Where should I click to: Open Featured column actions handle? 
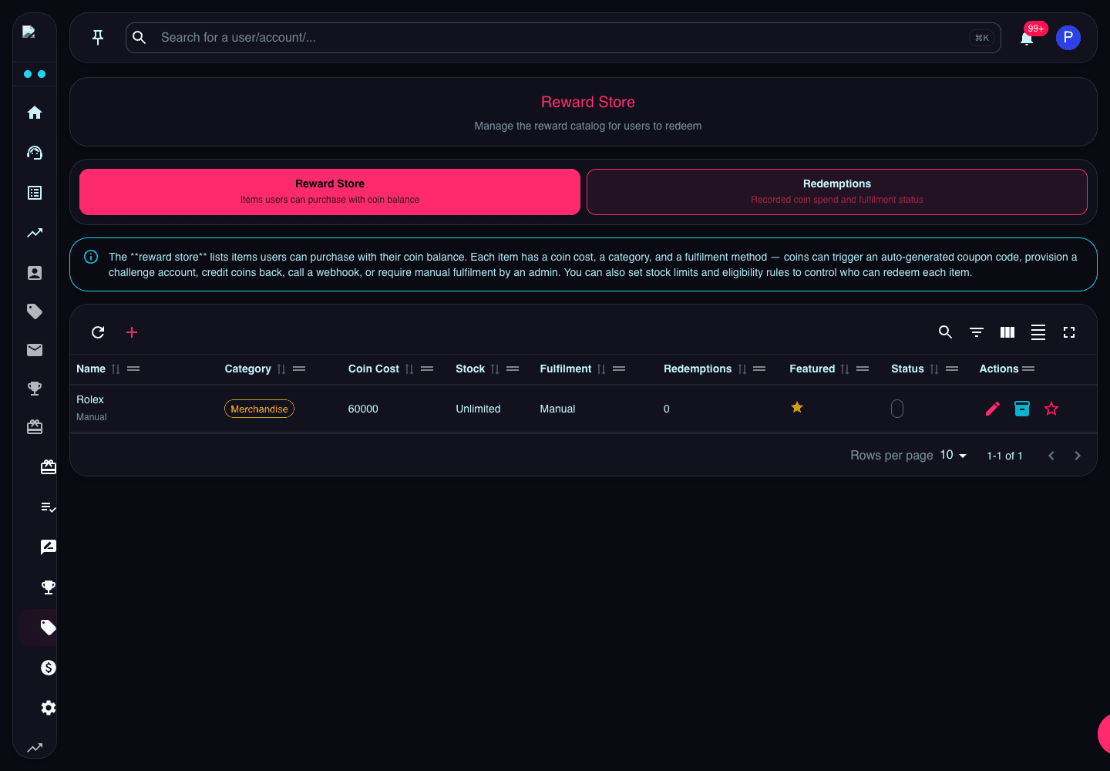click(x=863, y=369)
